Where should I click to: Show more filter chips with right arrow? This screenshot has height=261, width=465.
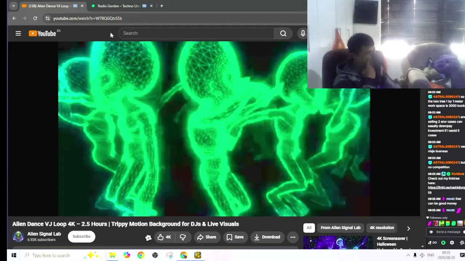pos(408,228)
